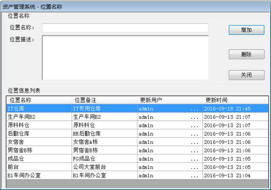
Task: Select the 女宿舍A栋 remark cell
Action: click(x=105, y=142)
